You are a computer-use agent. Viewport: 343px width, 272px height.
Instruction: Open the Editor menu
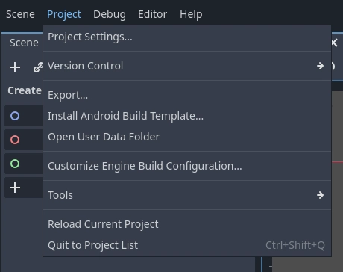[153, 14]
